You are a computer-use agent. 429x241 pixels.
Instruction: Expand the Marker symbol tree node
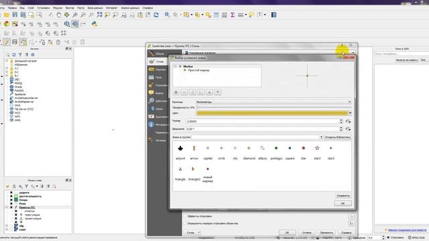pos(176,66)
